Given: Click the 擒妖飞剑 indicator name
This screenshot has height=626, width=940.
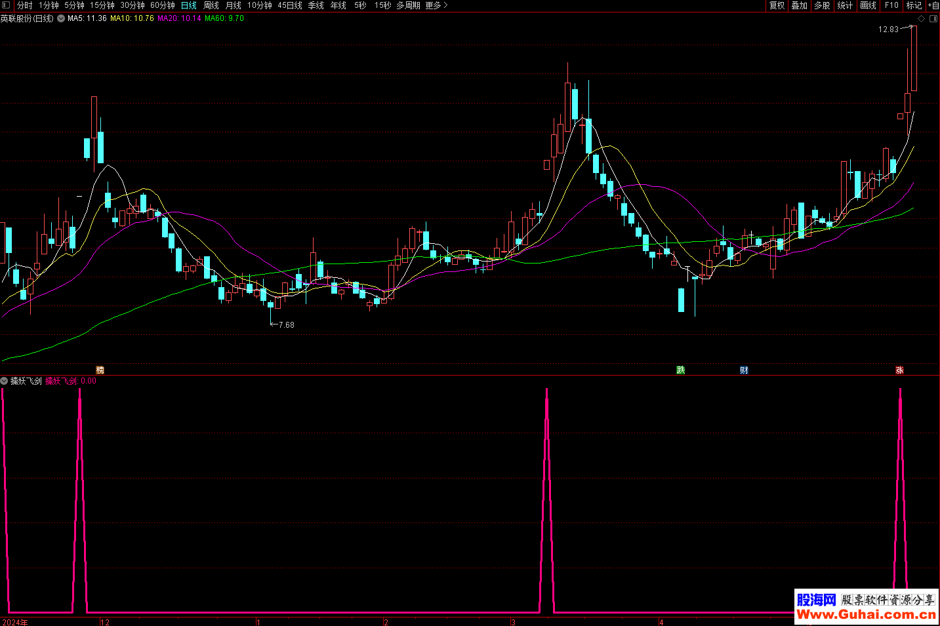Looking at the screenshot, I should pos(26,381).
